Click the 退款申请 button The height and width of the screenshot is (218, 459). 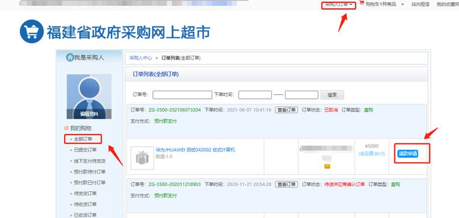click(x=408, y=153)
